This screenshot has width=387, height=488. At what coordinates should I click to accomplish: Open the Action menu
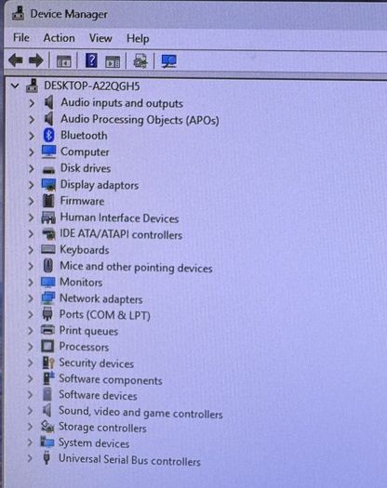(59, 38)
